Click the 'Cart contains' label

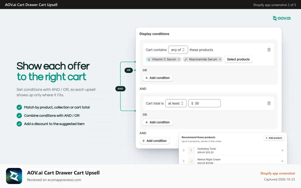point(156,50)
